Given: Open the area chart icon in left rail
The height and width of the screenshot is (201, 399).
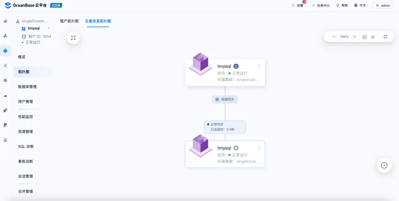Looking at the screenshot, I should [5, 95].
